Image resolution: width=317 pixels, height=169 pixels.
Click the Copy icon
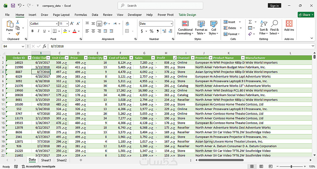tap(18, 28)
